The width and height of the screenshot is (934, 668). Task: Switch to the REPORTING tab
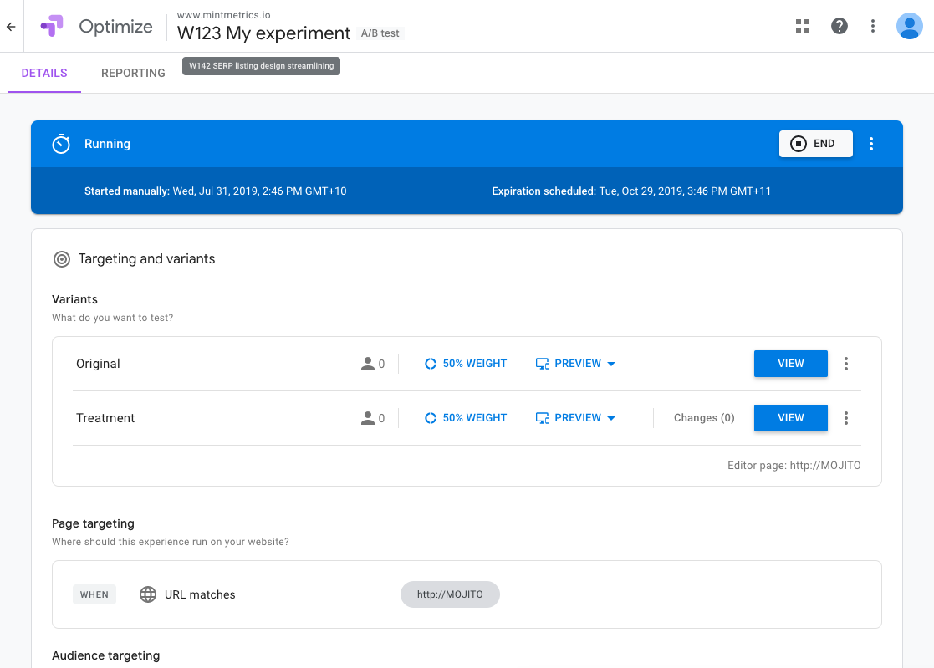coord(132,73)
